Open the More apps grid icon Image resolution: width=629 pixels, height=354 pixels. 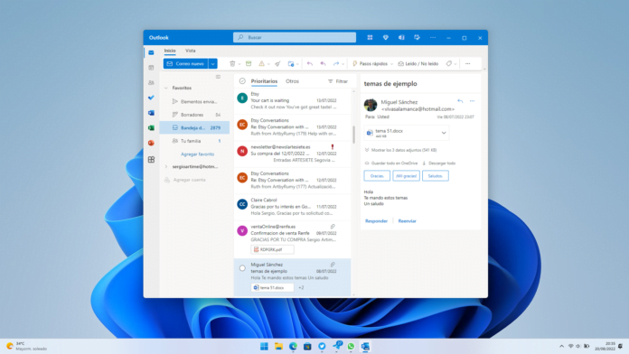[x=151, y=160]
